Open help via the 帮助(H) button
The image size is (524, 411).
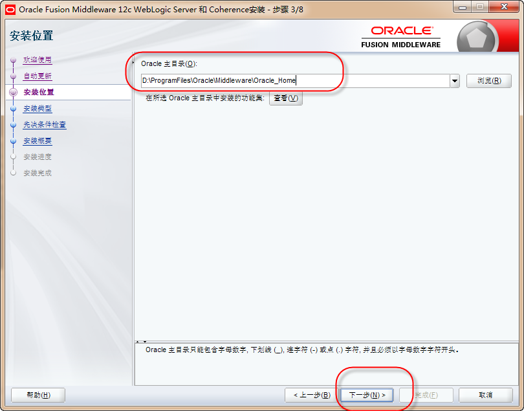[x=38, y=395]
